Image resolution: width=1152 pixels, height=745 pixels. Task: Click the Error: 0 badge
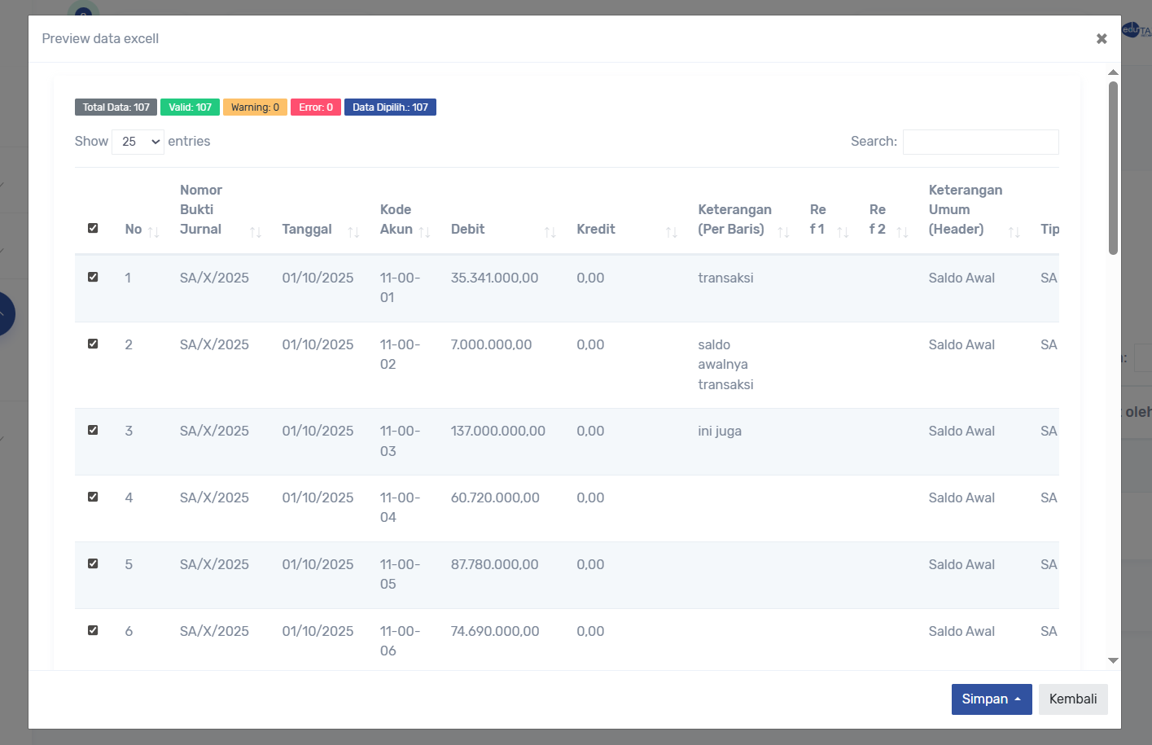coord(315,107)
